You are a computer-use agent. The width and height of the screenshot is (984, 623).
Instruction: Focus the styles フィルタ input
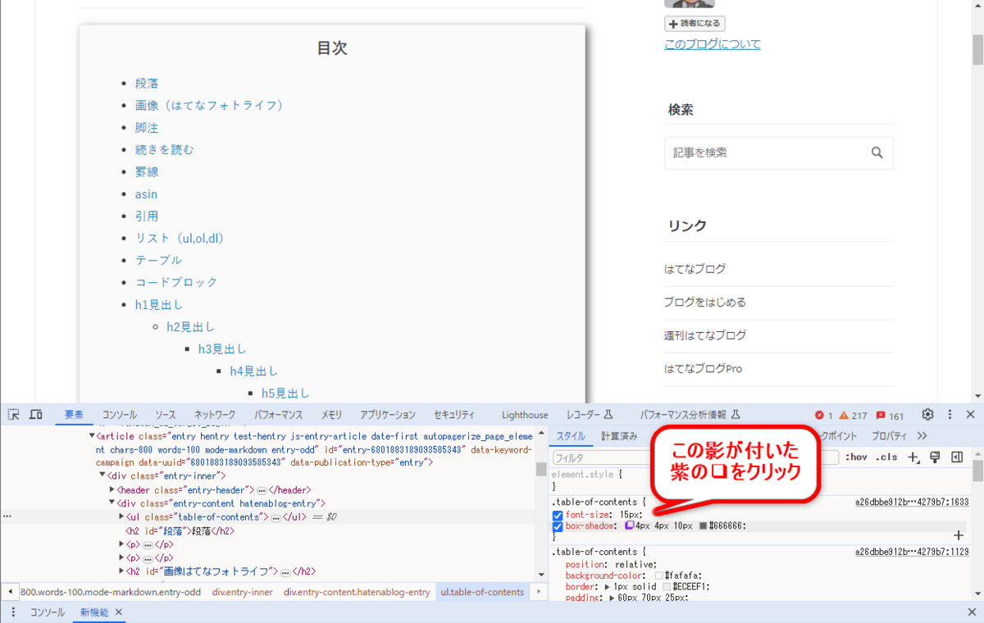(x=695, y=457)
